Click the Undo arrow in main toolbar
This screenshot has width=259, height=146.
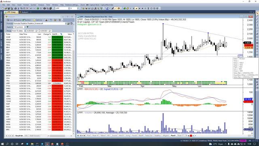point(31,9)
